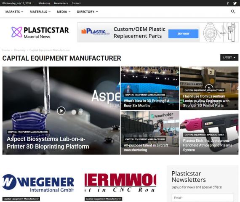
Task: Play the Aspect Biosystems video
Action: click(x=61, y=111)
